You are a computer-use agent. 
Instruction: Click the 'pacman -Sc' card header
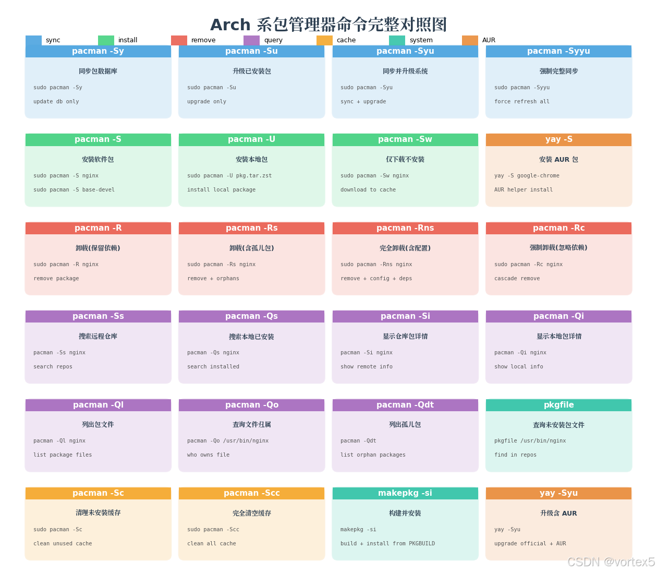pyautogui.click(x=98, y=493)
